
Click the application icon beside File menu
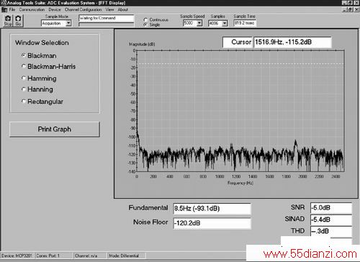[x=4, y=9]
